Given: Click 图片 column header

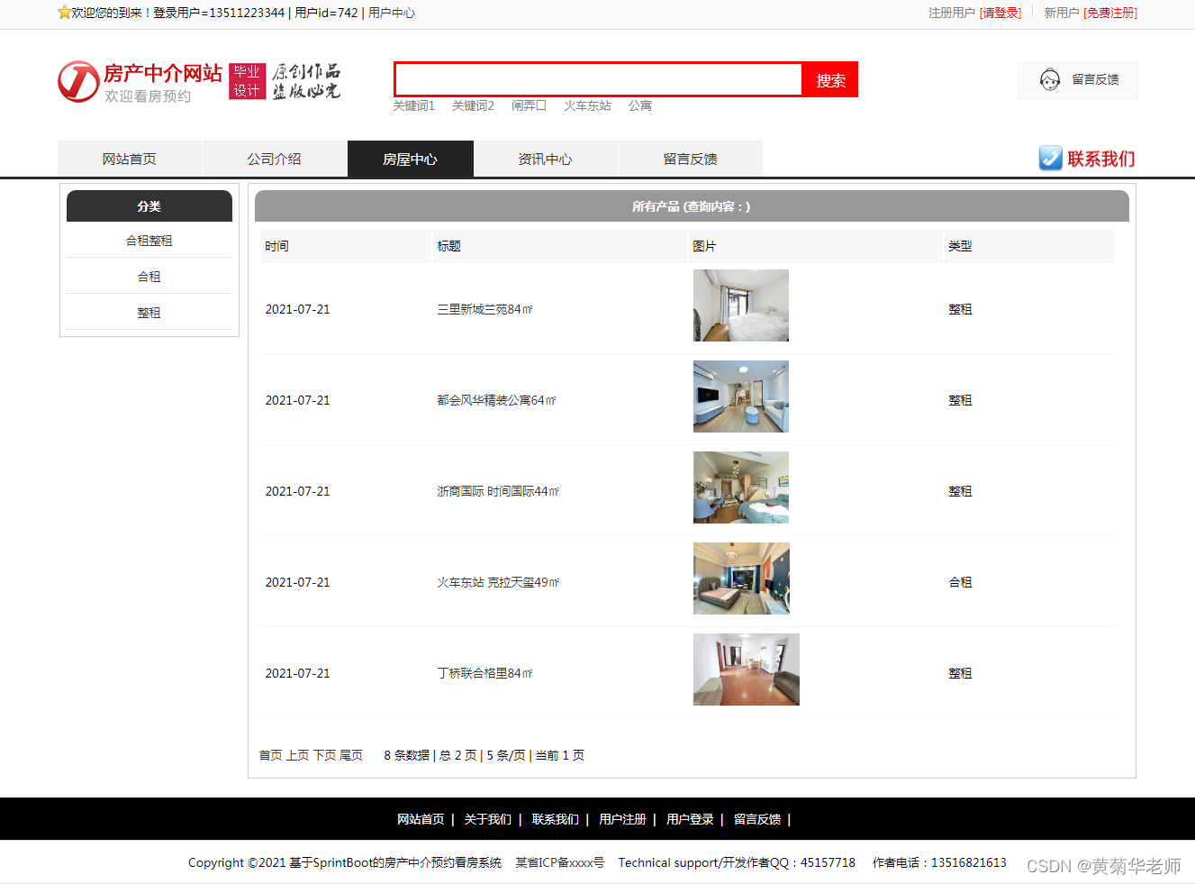Looking at the screenshot, I should (x=816, y=246).
